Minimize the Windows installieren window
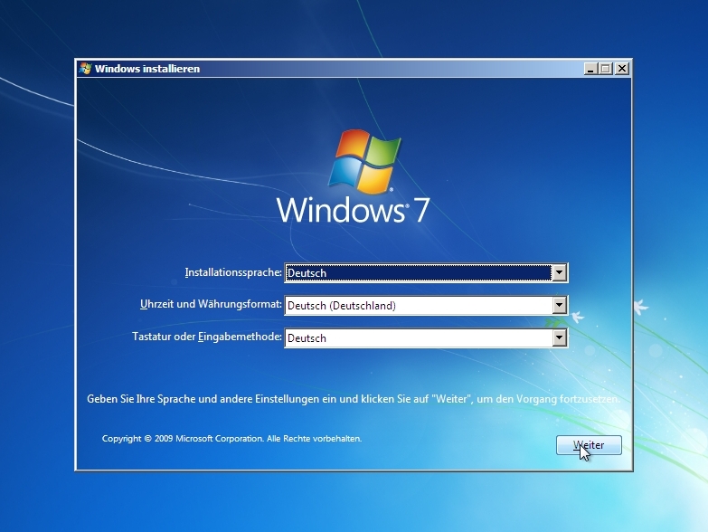 [x=590, y=69]
